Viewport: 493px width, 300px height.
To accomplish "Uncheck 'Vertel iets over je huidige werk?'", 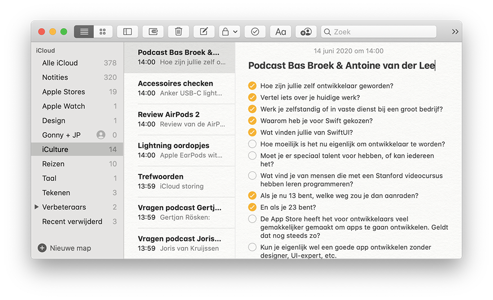I will click(x=252, y=98).
